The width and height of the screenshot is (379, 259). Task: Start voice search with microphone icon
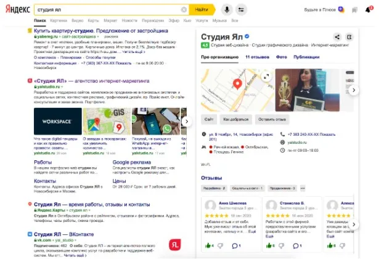[x=227, y=10]
